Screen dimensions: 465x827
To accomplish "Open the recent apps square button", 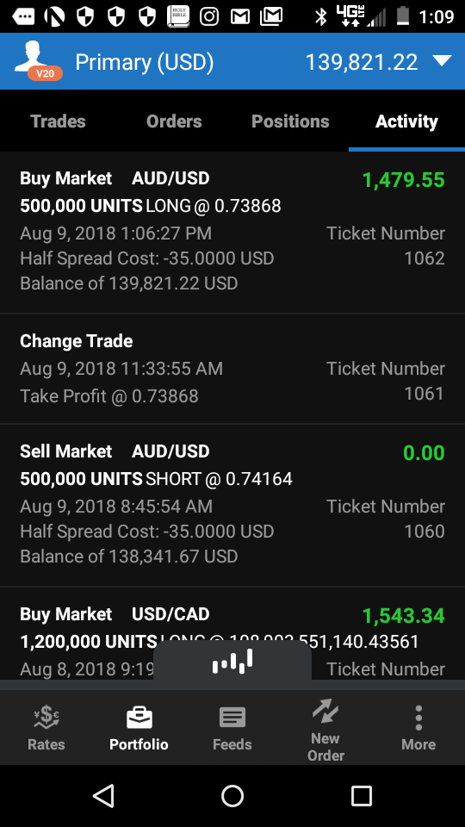I will (361, 795).
